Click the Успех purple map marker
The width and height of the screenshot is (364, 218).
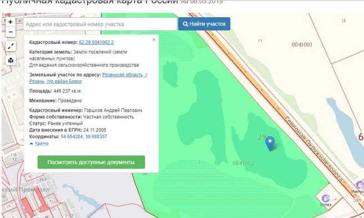tap(326, 199)
